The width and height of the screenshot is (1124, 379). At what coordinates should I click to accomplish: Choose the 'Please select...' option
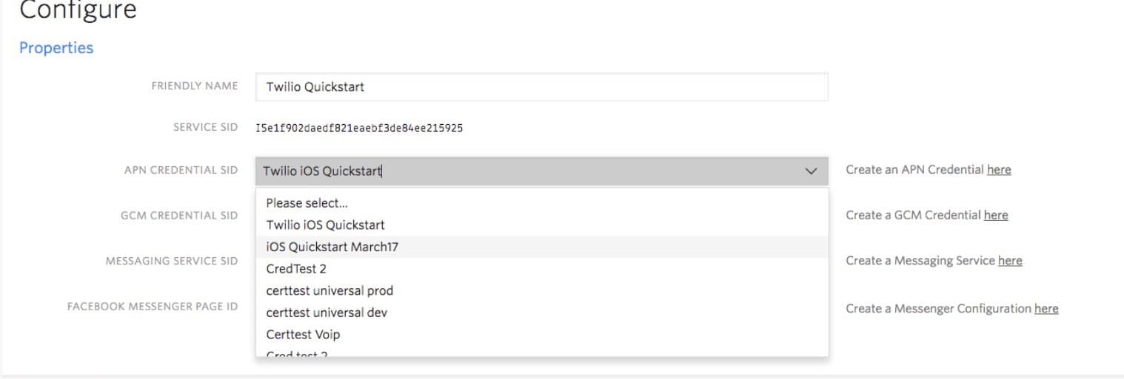point(307,203)
